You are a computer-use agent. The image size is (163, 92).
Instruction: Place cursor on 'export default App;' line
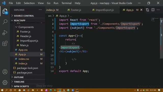click(x=74, y=71)
